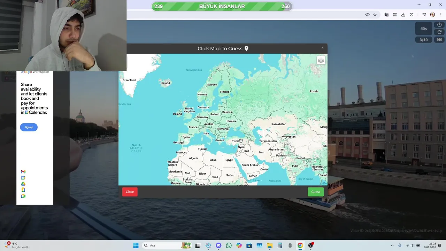
Task: Click Sign up in the ad
Action: [29, 127]
